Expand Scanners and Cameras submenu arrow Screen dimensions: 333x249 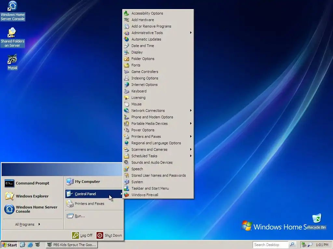(x=191, y=149)
